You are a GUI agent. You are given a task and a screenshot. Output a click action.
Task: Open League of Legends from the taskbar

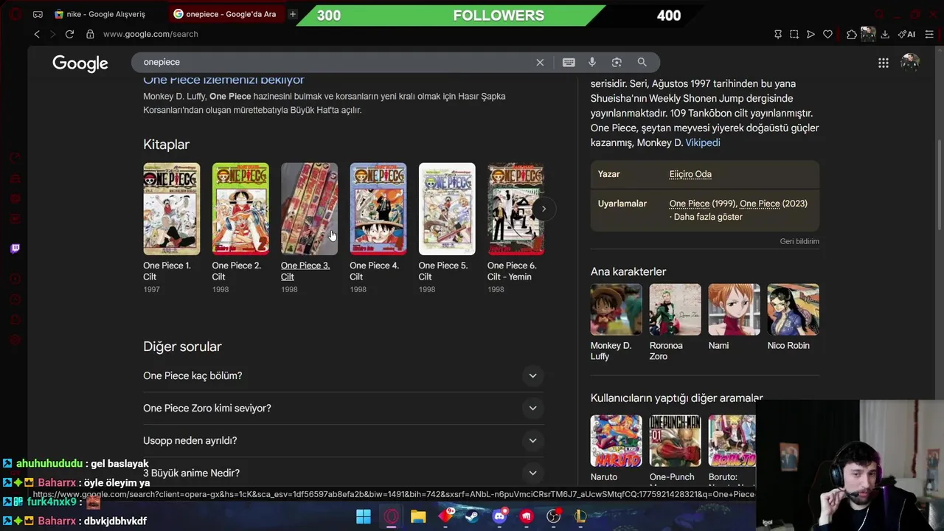pos(580,517)
